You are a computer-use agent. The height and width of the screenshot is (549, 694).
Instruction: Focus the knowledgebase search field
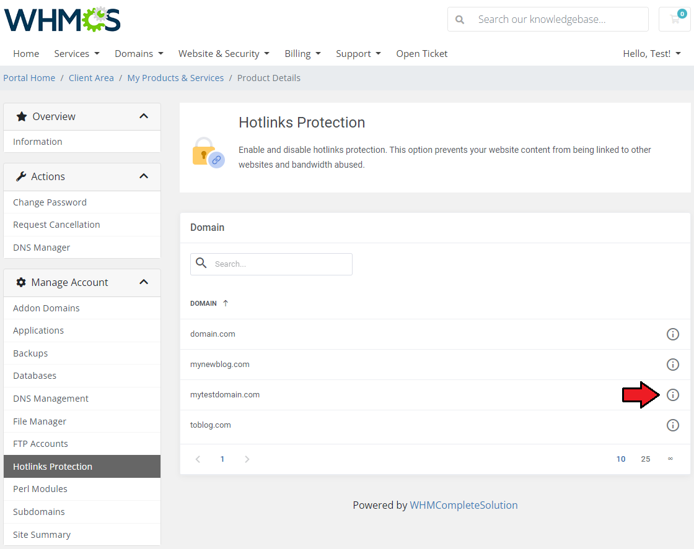point(548,19)
